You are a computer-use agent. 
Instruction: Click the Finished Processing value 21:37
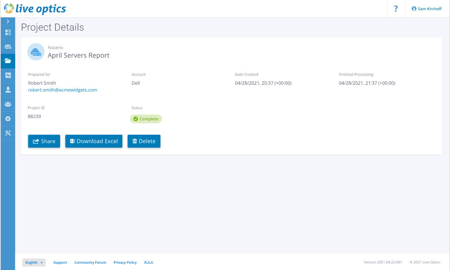(367, 83)
